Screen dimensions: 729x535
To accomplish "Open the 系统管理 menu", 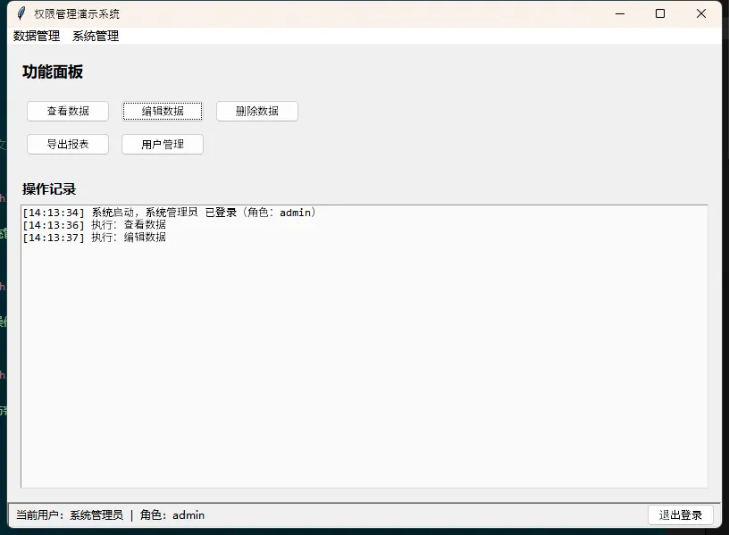I will 96,37.
